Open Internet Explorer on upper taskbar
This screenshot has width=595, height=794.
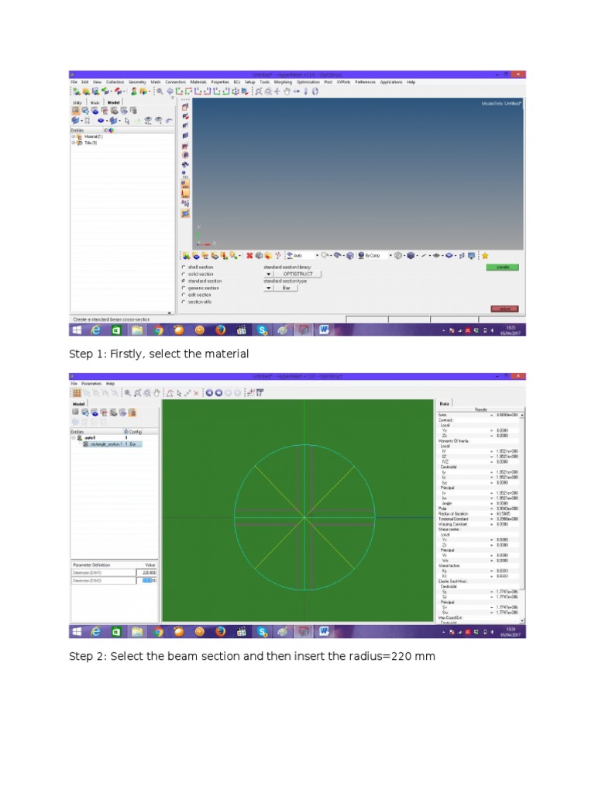(95, 330)
